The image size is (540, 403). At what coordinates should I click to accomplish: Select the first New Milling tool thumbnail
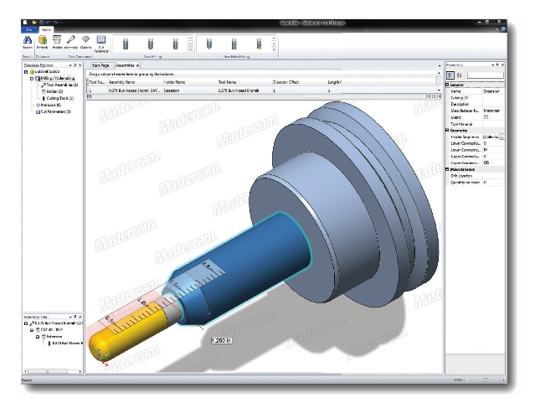(126, 44)
